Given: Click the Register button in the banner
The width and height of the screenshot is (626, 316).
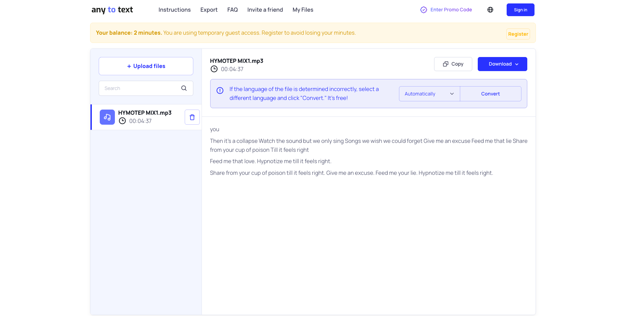Looking at the screenshot, I should pyautogui.click(x=518, y=34).
